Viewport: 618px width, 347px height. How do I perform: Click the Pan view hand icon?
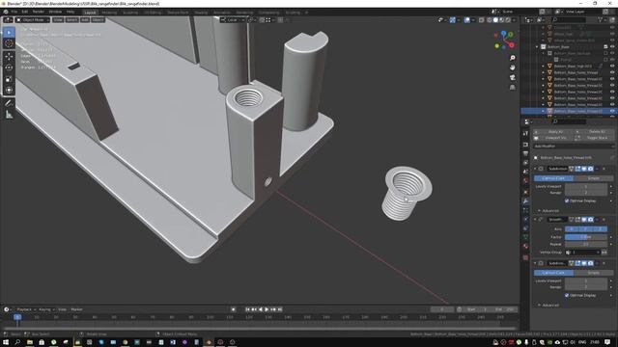[x=513, y=67]
